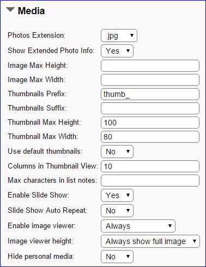Image resolution: width=206 pixels, height=267 pixels.
Task: Open Slide Show Auto Repeat dropdown
Action: [117, 211]
